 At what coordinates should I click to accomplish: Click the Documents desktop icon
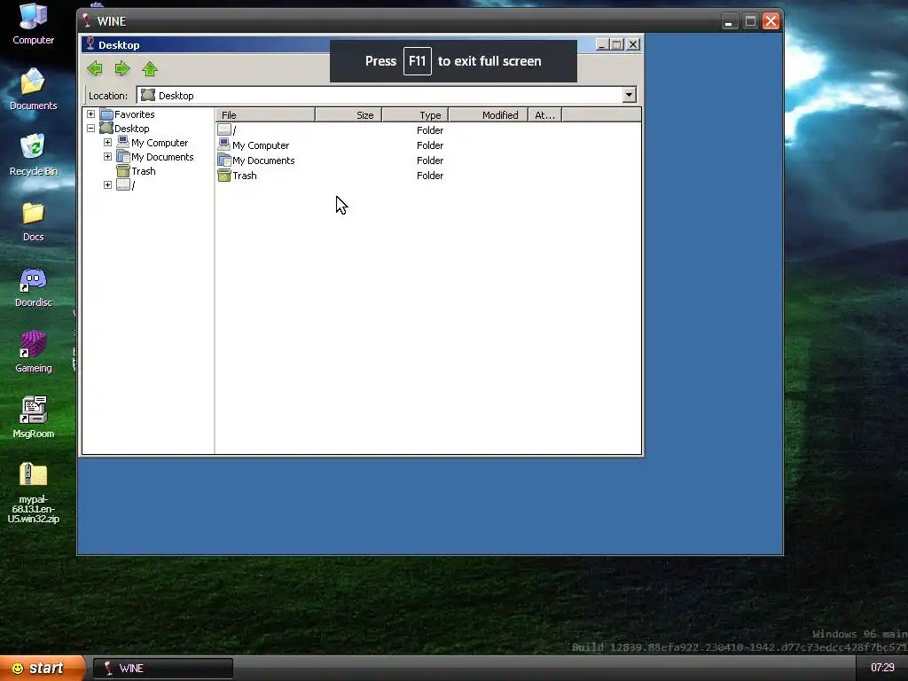(33, 90)
